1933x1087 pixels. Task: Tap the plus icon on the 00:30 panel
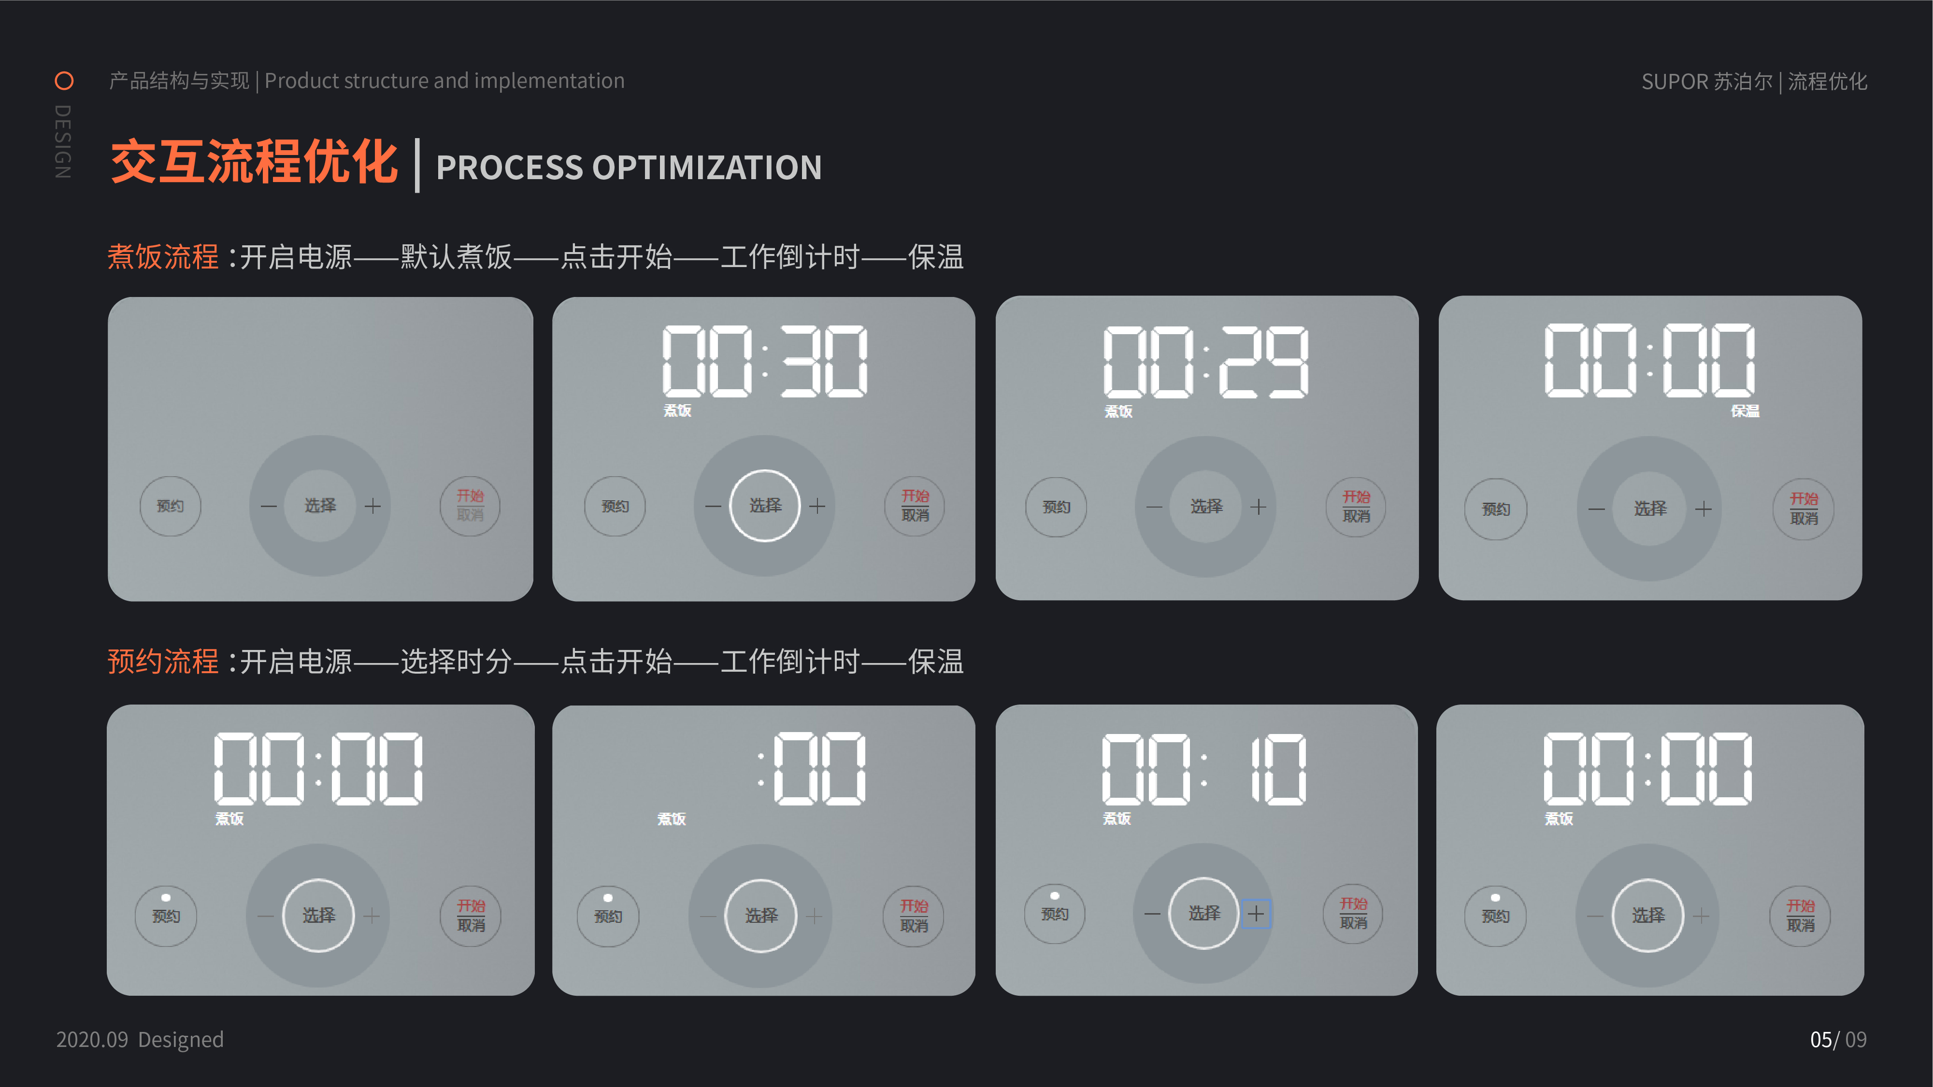click(817, 507)
